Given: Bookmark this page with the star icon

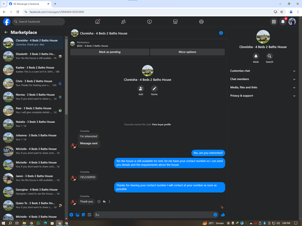Looking at the screenshot, I should tap(281, 12).
